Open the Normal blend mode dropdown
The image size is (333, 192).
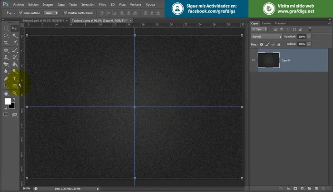point(266,36)
